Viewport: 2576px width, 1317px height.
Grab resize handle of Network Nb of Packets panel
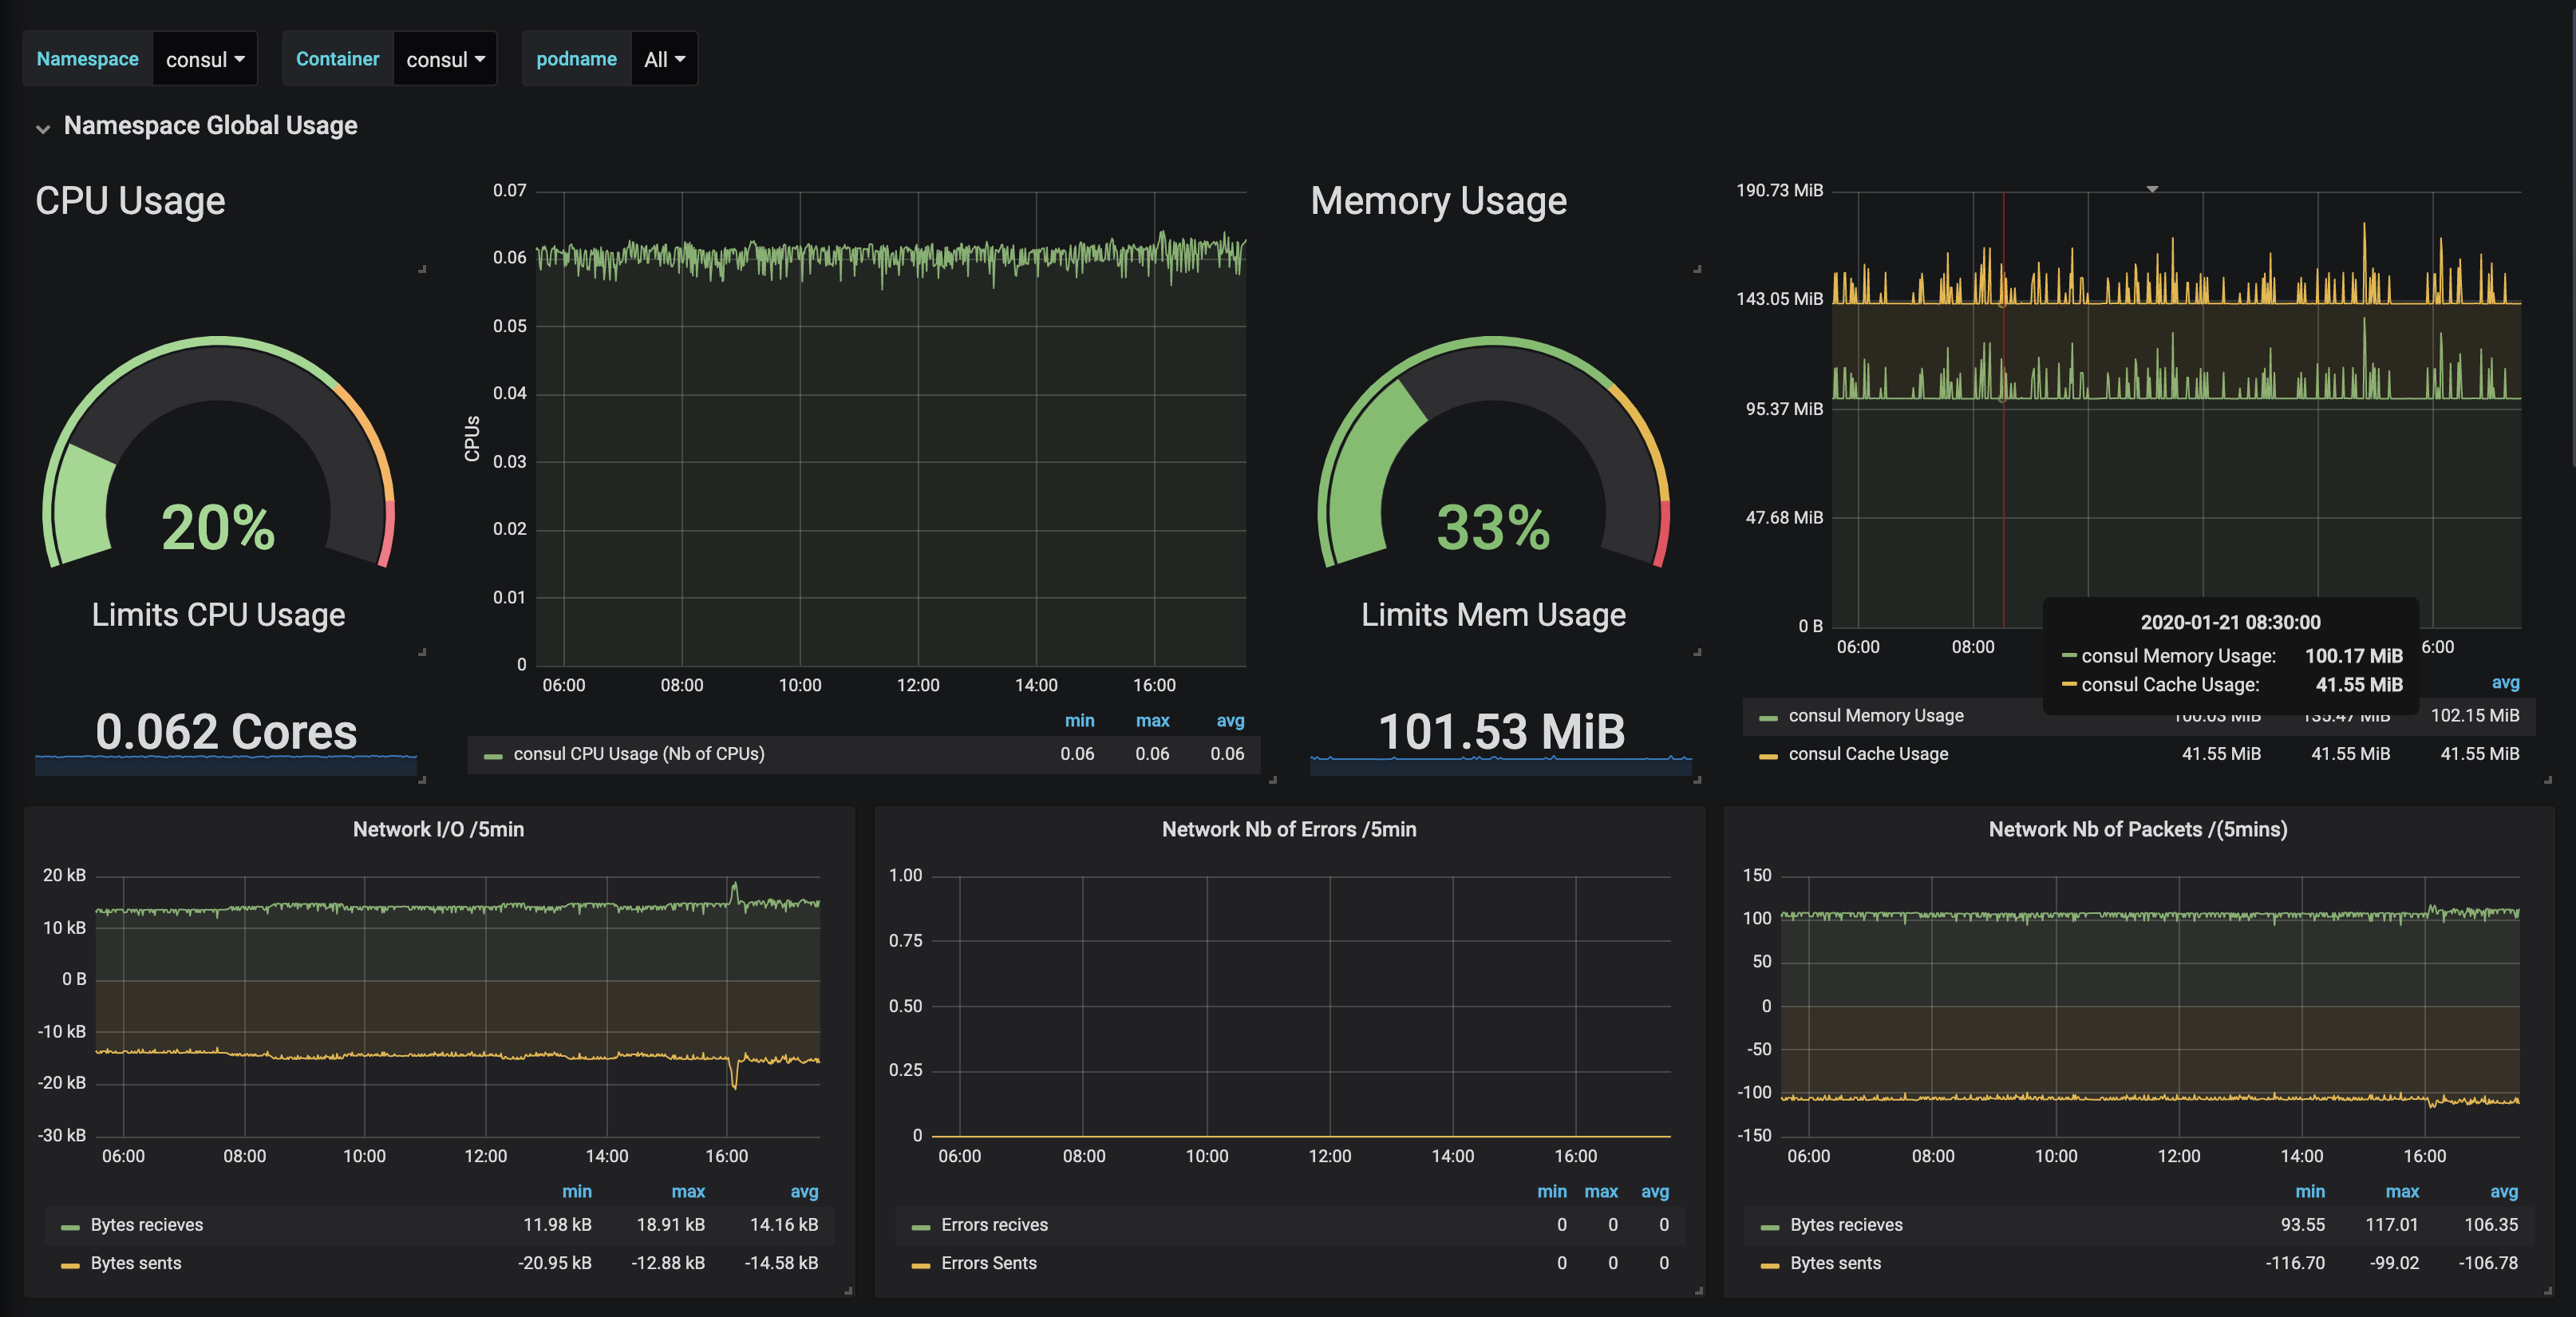[2547, 1291]
